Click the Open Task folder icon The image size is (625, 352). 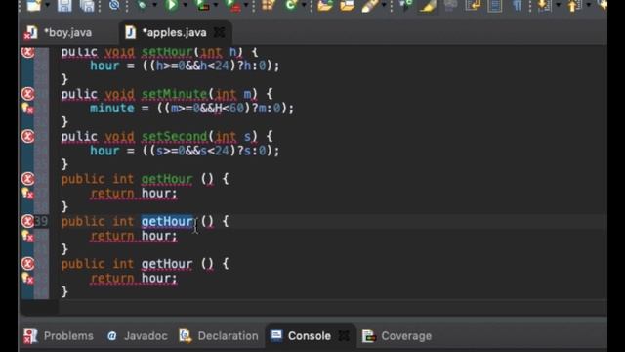[x=348, y=5]
